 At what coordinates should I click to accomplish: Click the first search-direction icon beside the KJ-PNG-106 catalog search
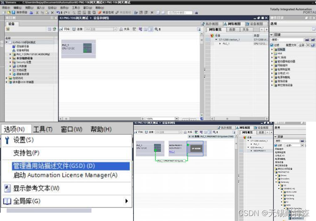coord(307,40)
